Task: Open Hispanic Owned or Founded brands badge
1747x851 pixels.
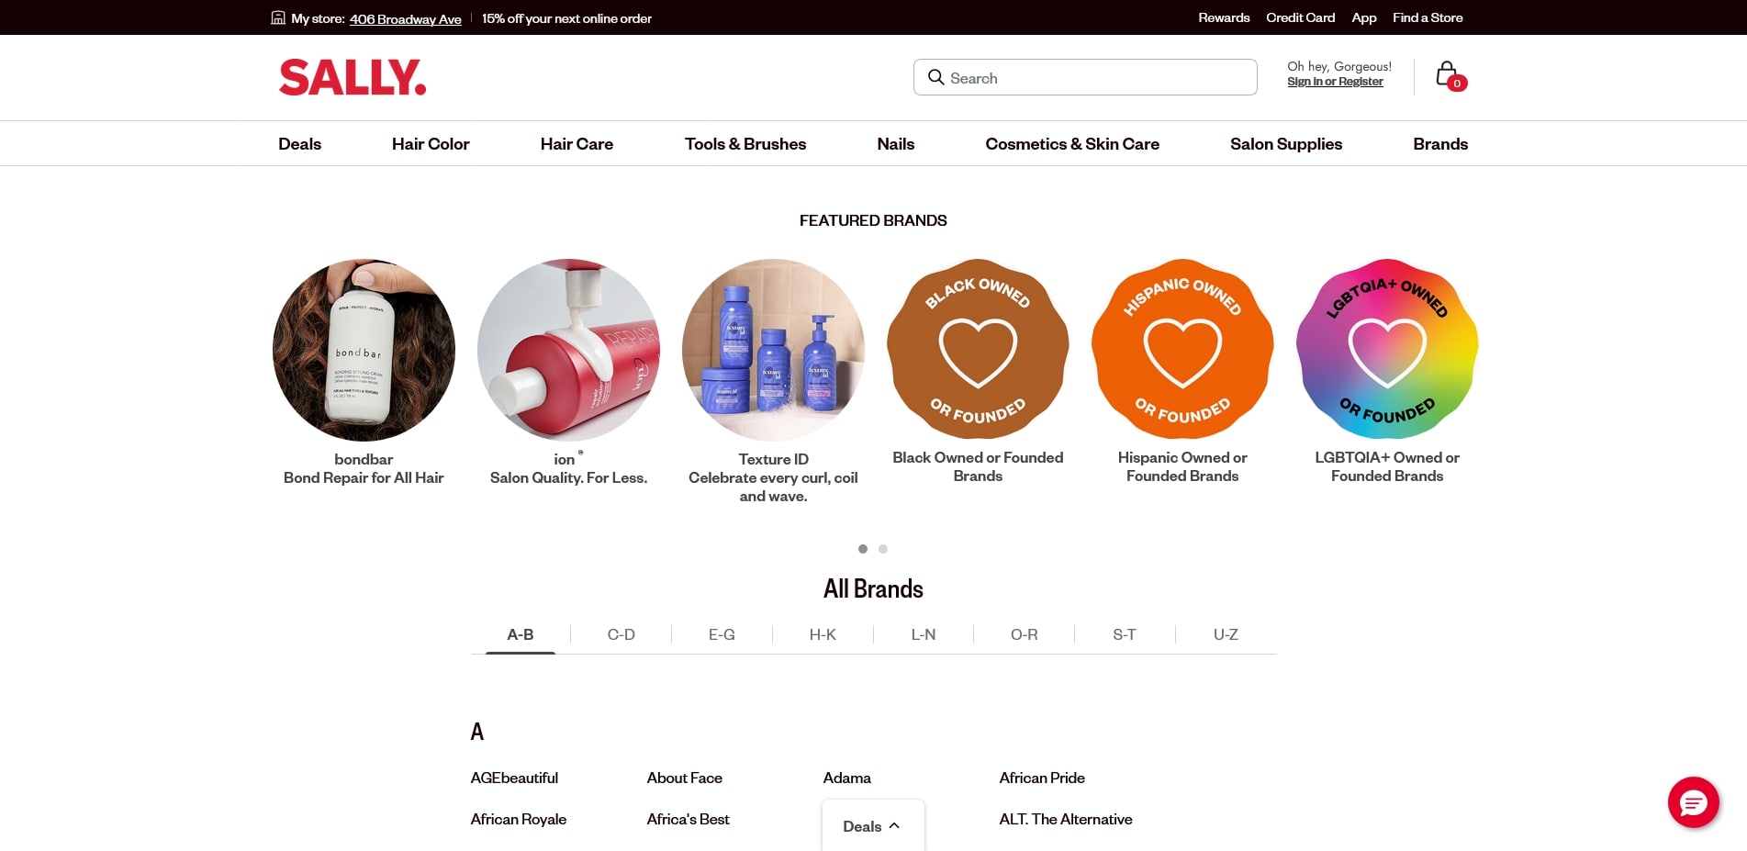Action: (1182, 350)
